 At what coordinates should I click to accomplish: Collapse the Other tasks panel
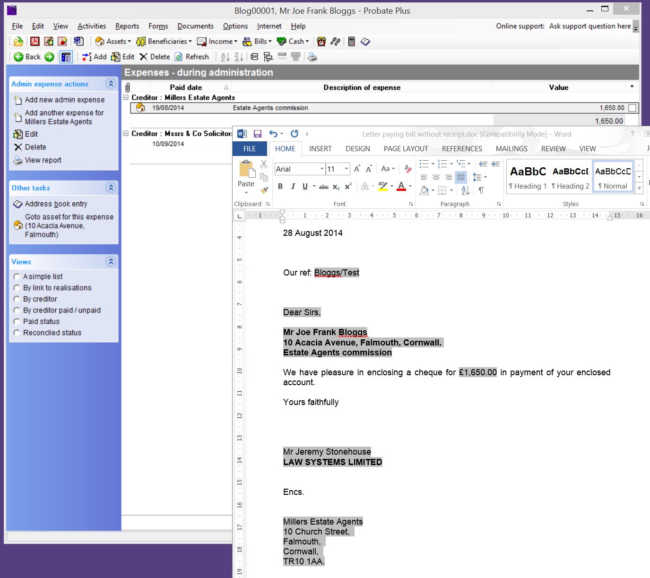[111, 188]
